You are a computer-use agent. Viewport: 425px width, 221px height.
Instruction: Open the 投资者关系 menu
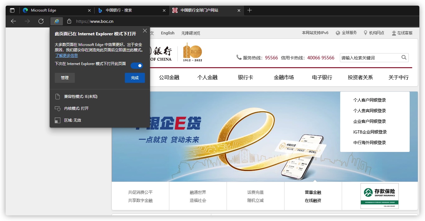click(360, 78)
